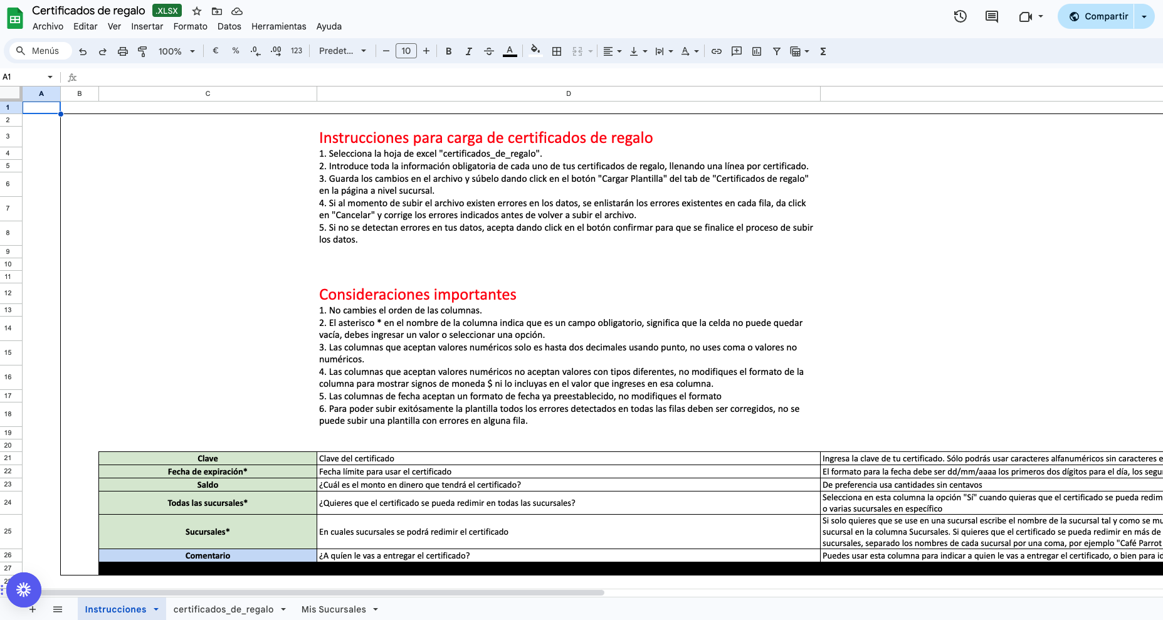The image size is (1163, 620).
Task: Open the Datos menu
Action: click(229, 26)
